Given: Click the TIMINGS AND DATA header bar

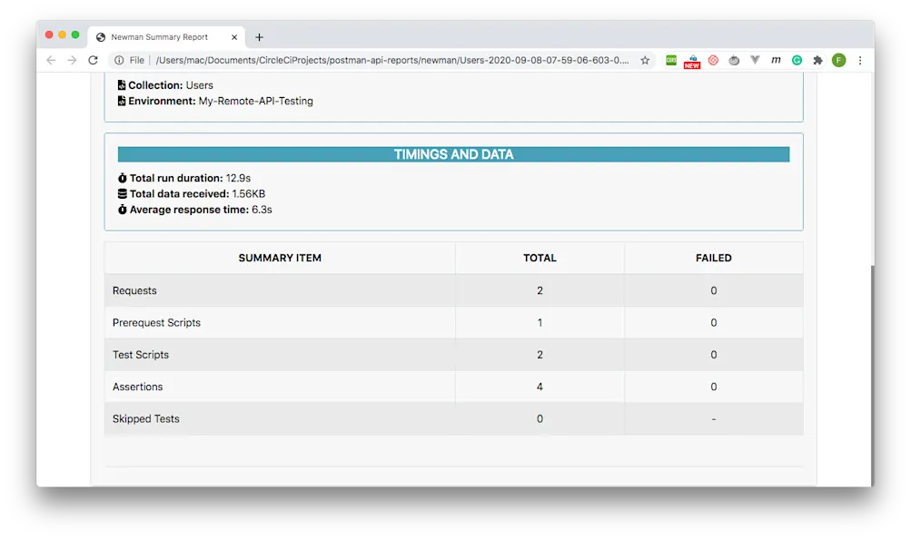Looking at the screenshot, I should [x=453, y=154].
